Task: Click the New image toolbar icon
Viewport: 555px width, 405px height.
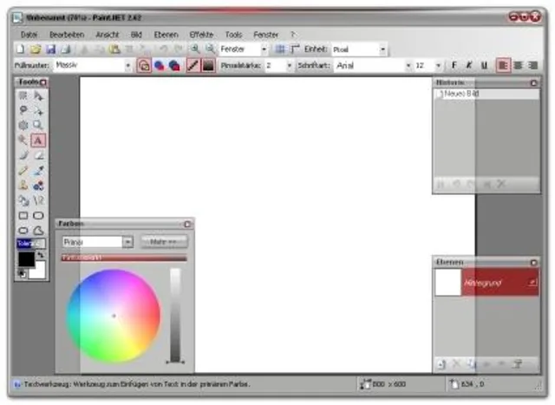Action: [21, 49]
